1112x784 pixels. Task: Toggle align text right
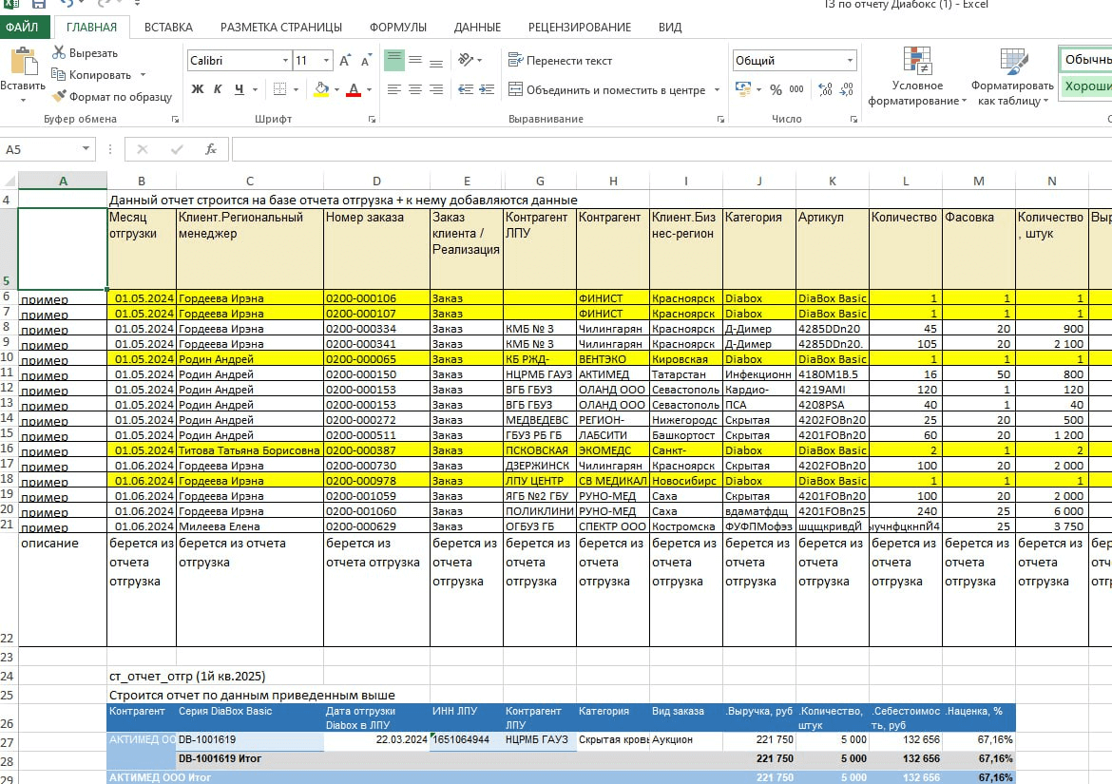coord(437,89)
